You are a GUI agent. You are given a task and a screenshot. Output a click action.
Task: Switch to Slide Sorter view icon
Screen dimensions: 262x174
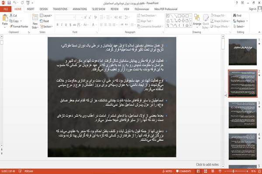tap(206, 171)
